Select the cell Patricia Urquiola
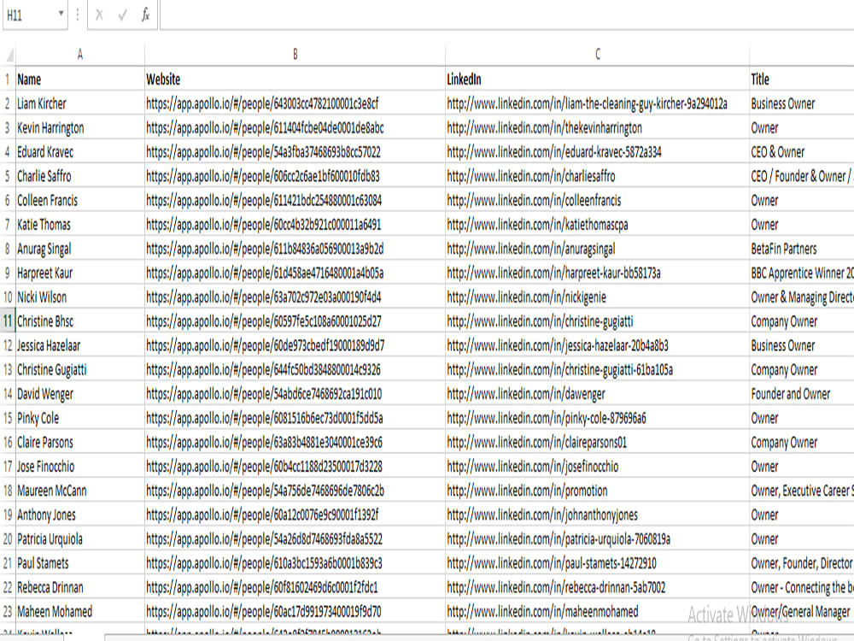Viewport: 854px width, 641px height. [x=80, y=539]
